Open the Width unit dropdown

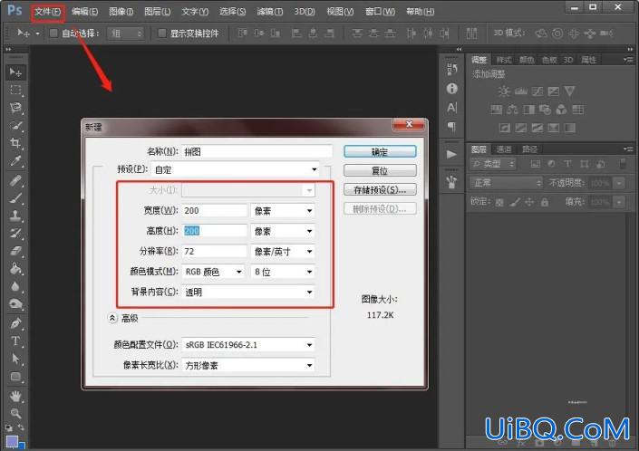pos(283,211)
